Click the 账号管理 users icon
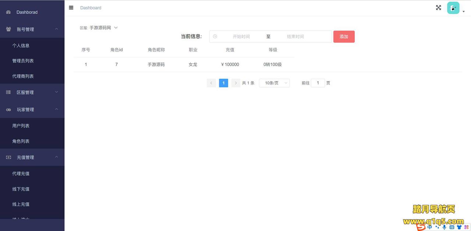471x231 pixels. tap(8, 29)
